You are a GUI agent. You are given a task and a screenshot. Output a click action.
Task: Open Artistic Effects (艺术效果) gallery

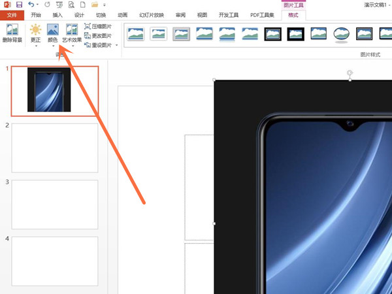[71, 33]
